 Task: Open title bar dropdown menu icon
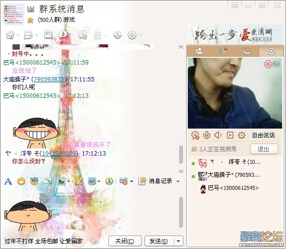coord(235,5)
